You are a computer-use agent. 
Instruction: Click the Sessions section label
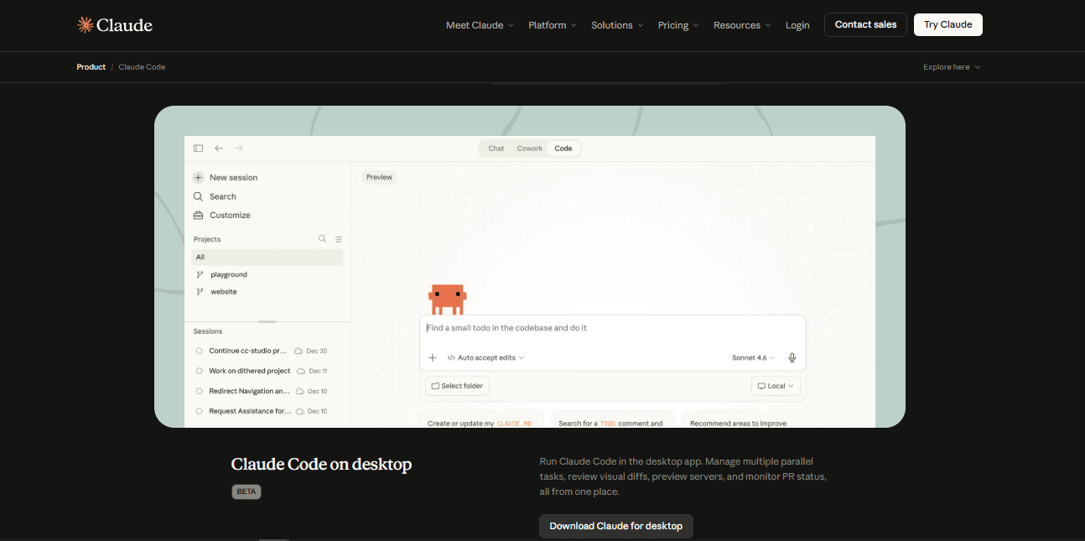208,331
